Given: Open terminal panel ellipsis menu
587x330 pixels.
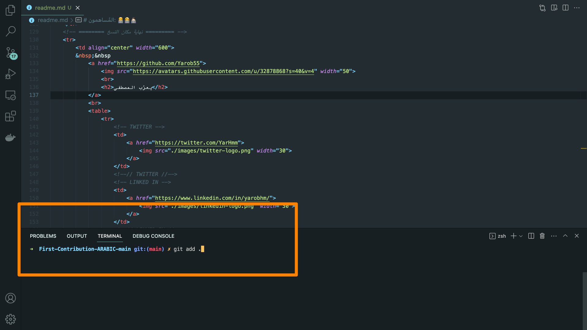Looking at the screenshot, I should 554,236.
